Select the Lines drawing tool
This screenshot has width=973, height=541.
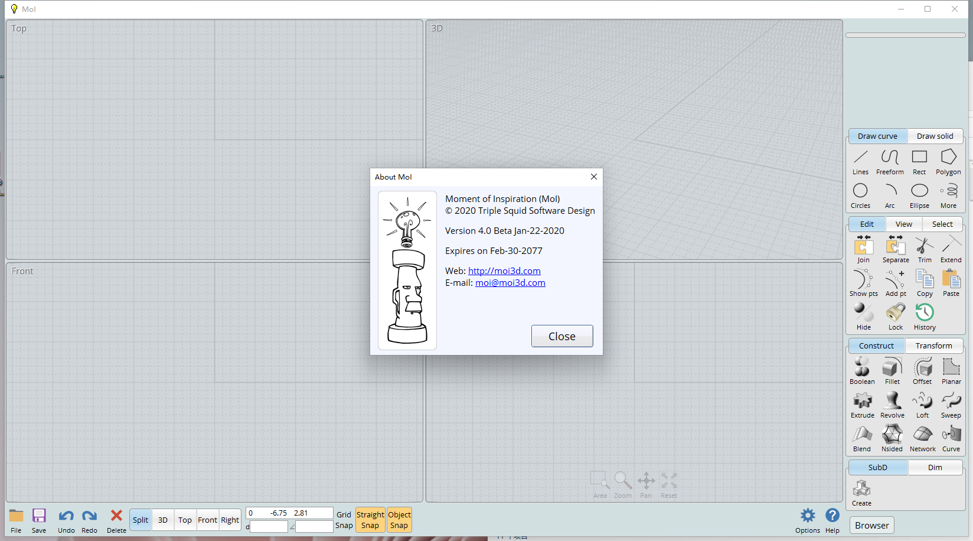[860, 162]
